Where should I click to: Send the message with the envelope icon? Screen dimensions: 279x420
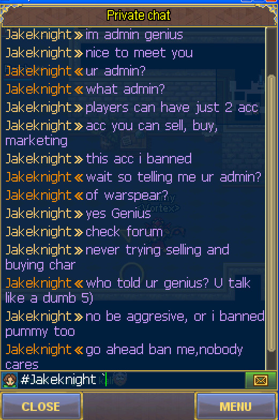[260, 380]
